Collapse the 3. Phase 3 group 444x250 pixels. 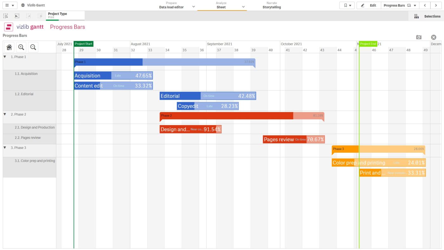tap(5, 148)
